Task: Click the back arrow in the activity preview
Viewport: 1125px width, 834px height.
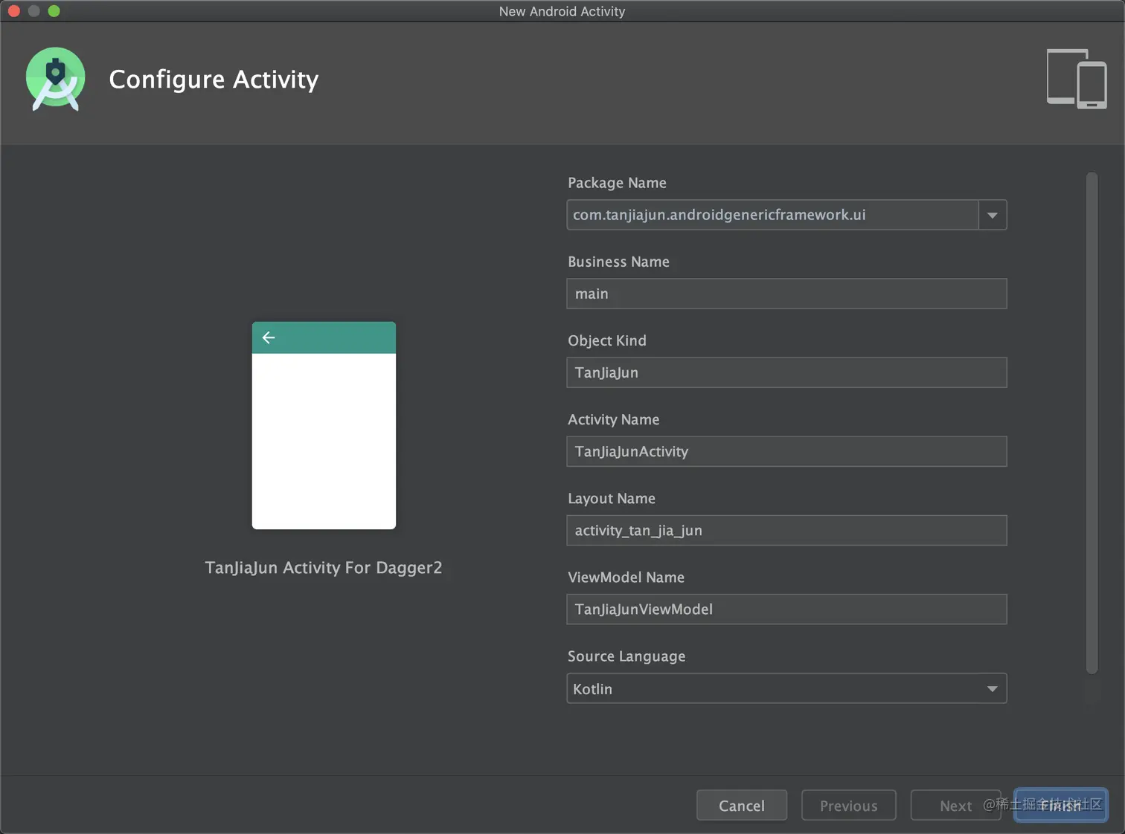Action: point(268,337)
